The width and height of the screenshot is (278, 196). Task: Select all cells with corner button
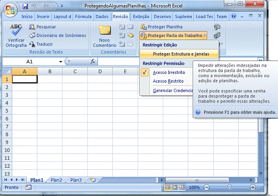[7, 71]
